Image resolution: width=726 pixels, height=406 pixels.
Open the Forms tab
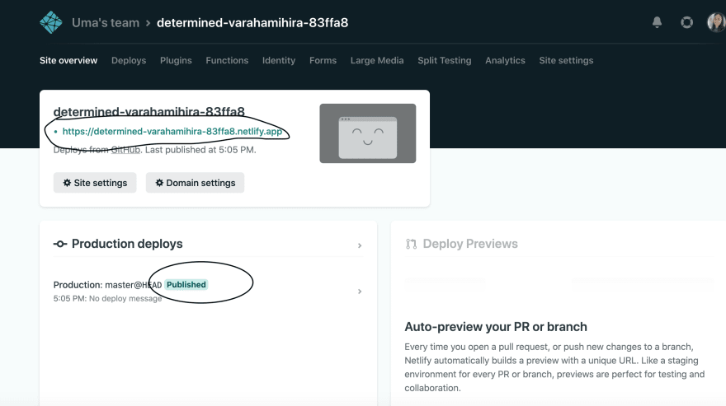(323, 61)
